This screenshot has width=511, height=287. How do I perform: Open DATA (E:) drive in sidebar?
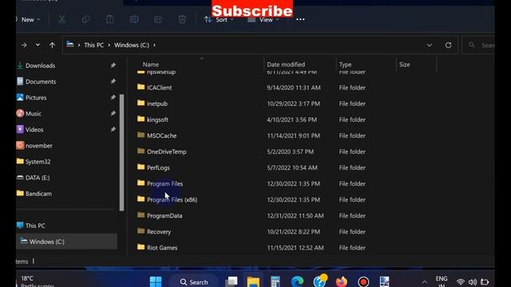point(38,177)
